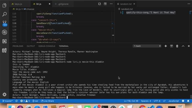Click the synchronize changes icon in status bar

16,101
